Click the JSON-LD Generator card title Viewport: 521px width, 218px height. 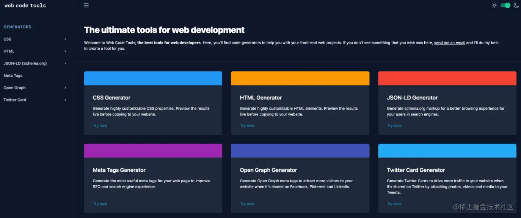tap(412, 98)
